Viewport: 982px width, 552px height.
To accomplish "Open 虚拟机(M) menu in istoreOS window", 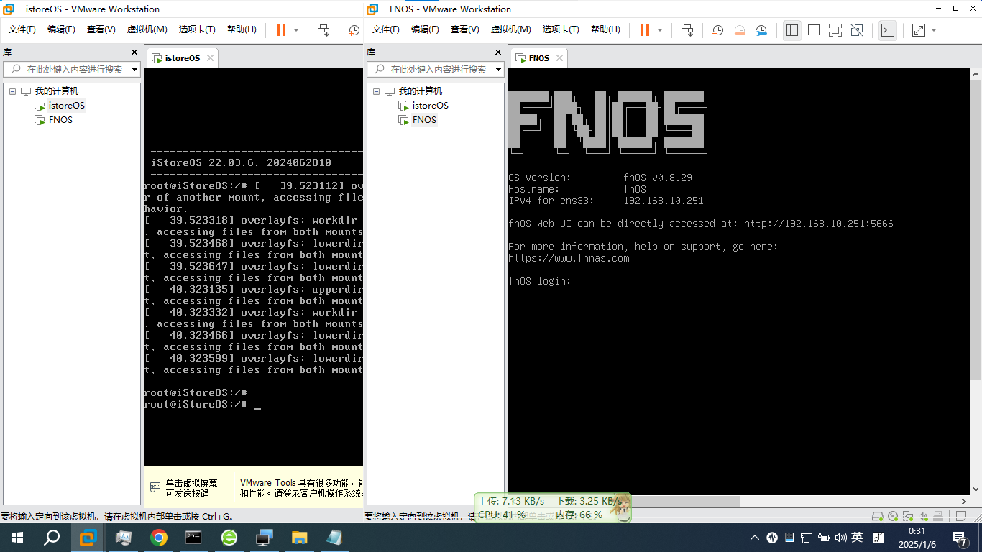I will (147, 29).
